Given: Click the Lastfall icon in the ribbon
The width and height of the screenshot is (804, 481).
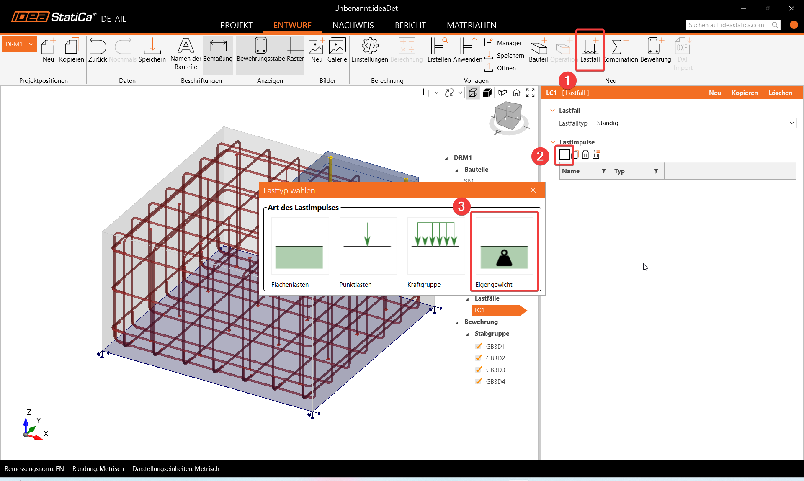Looking at the screenshot, I should (x=590, y=47).
